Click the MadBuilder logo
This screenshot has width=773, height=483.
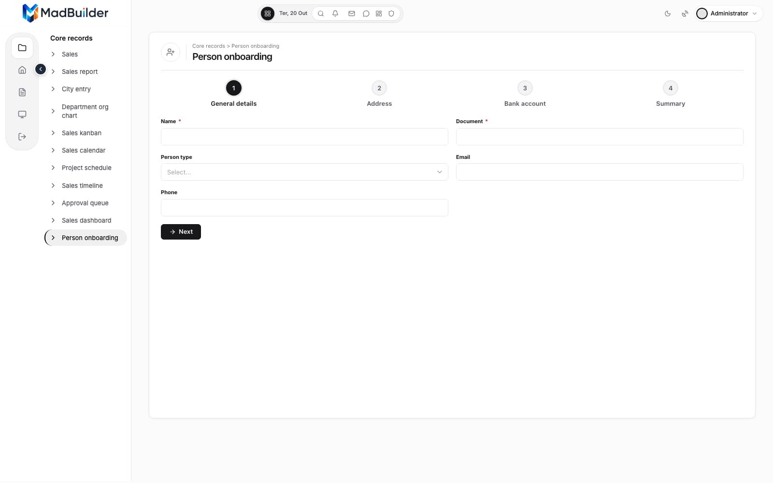[x=65, y=13]
